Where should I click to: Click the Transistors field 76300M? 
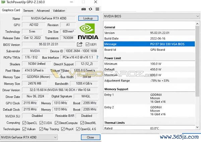point(68,38)
